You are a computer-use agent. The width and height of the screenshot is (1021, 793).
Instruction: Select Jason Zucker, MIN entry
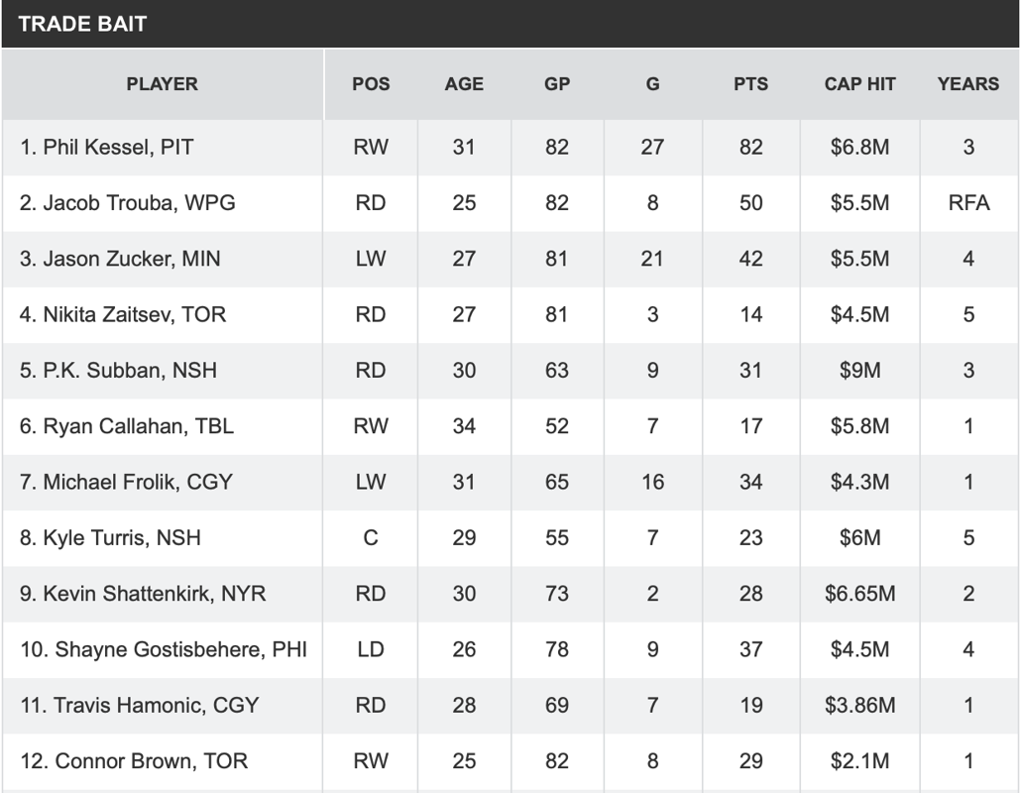click(120, 259)
